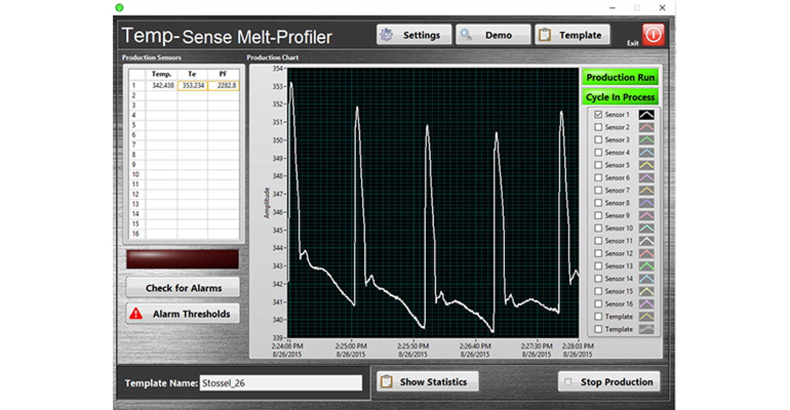Click the Production Run indicator
This screenshot has height=410, width=790.
(620, 78)
